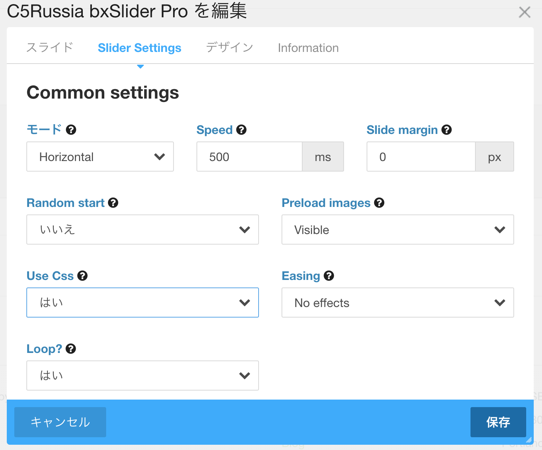Open the Random start dropdown
Viewport: 542px width, 450px height.
143,230
